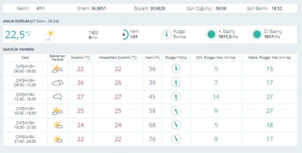Click wind direction arrow for 21.00 - 24.00
This screenshot has height=153, width=302.
coord(176,139)
